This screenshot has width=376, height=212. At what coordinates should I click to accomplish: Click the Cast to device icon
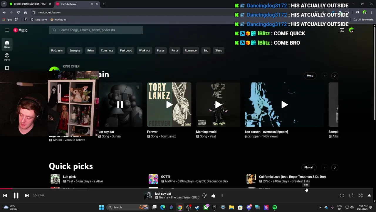[342, 30]
